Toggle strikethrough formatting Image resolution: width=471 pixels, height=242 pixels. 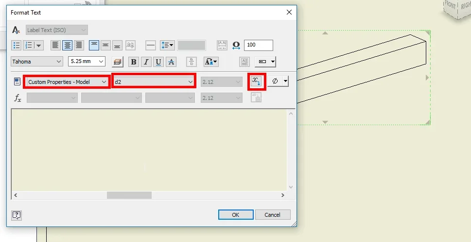tap(171, 62)
